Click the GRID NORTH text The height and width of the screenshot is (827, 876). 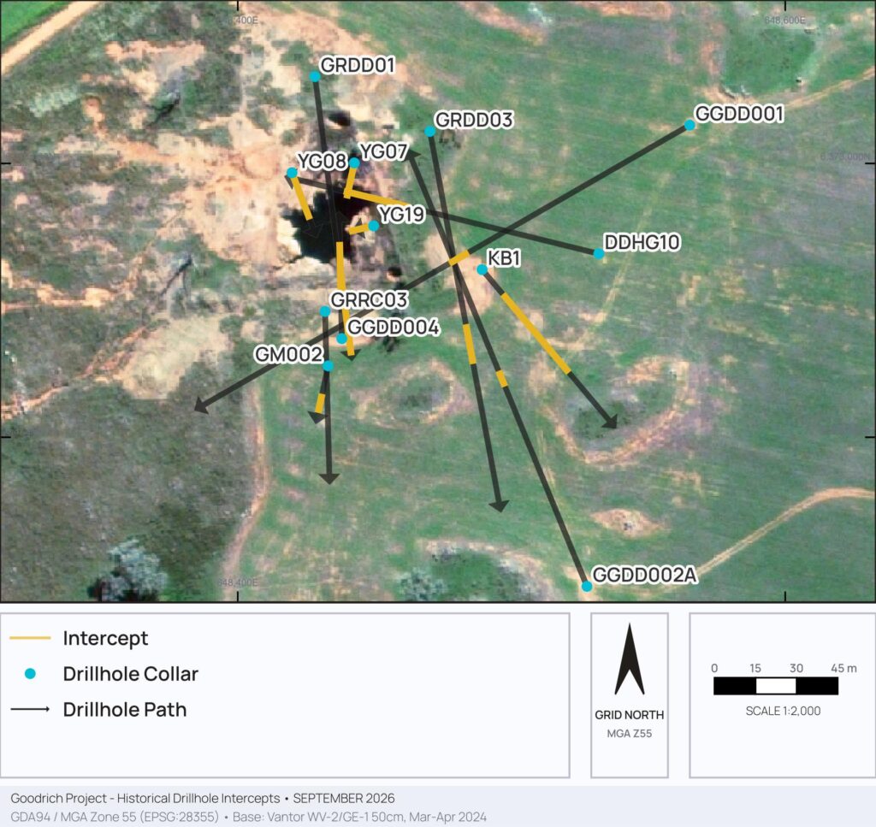630,715
